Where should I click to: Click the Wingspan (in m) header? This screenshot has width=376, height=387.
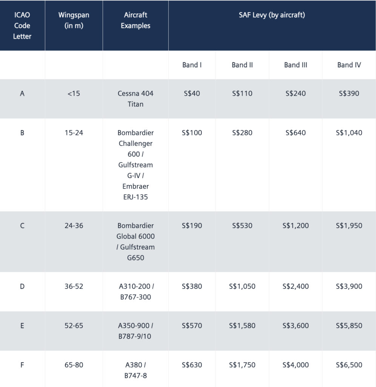[x=74, y=20]
